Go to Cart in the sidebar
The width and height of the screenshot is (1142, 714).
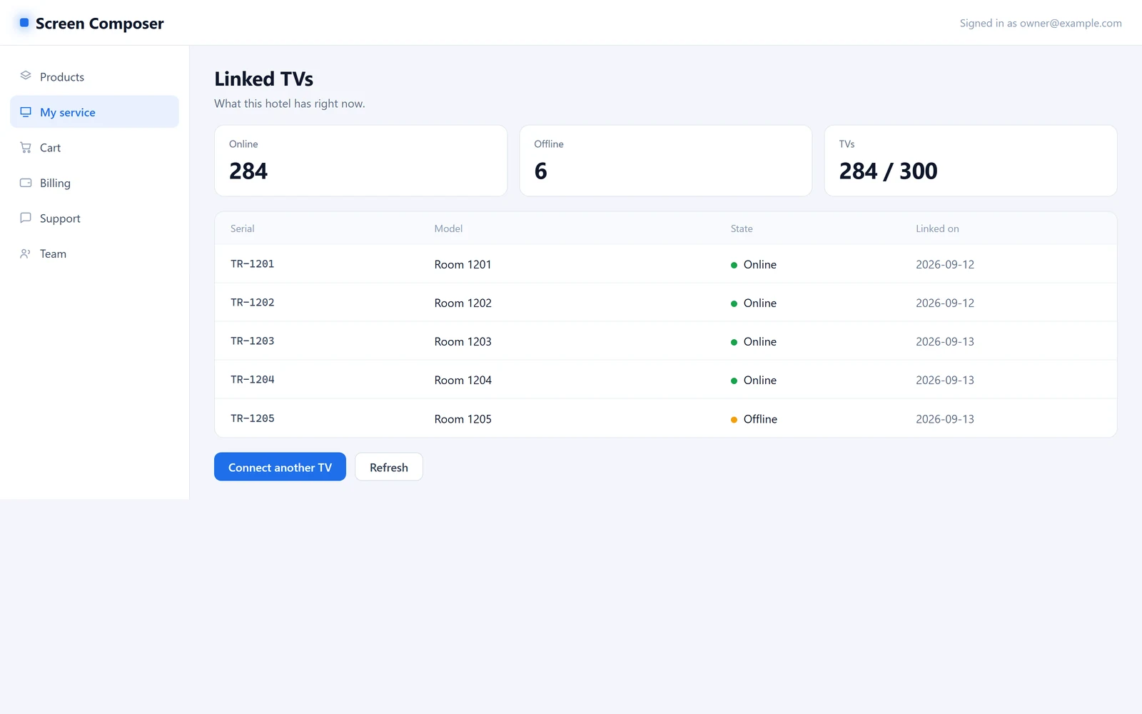coord(94,148)
